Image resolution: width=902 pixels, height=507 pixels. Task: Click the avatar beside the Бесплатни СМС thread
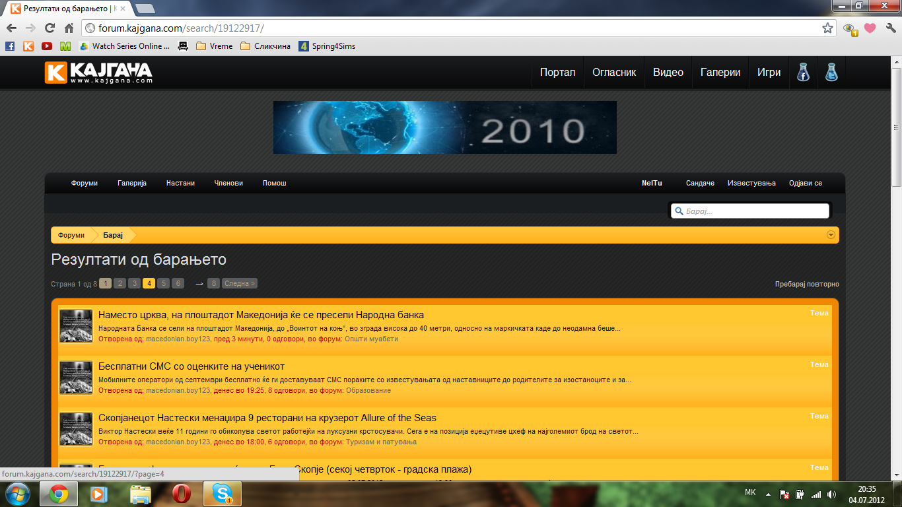point(76,378)
